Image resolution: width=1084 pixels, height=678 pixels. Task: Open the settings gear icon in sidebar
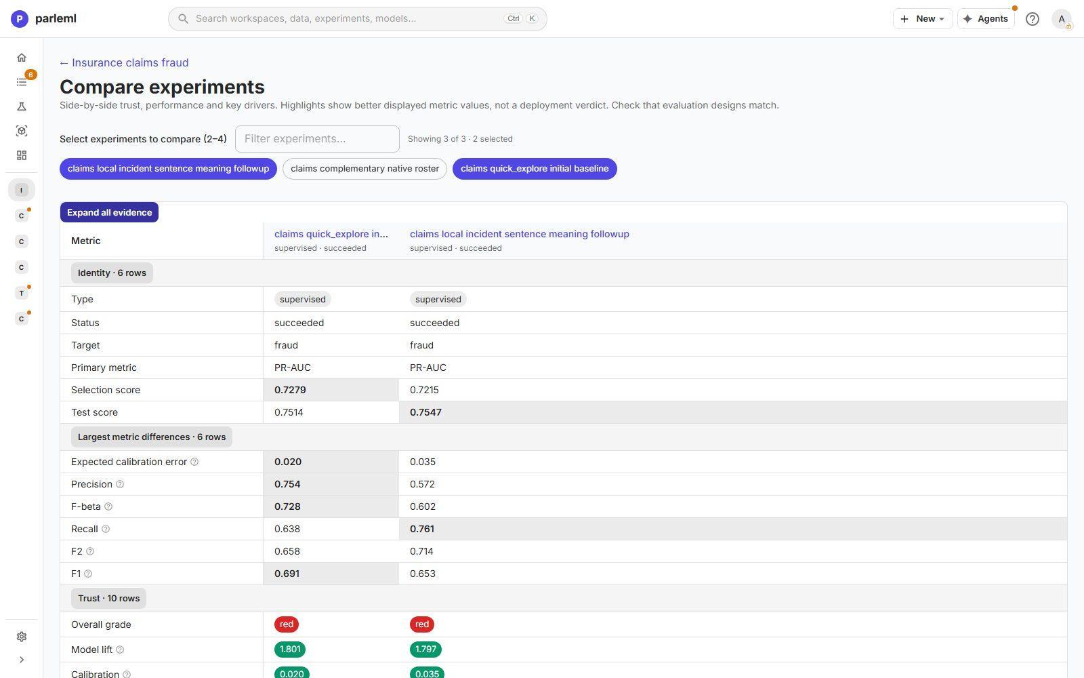[x=22, y=637]
